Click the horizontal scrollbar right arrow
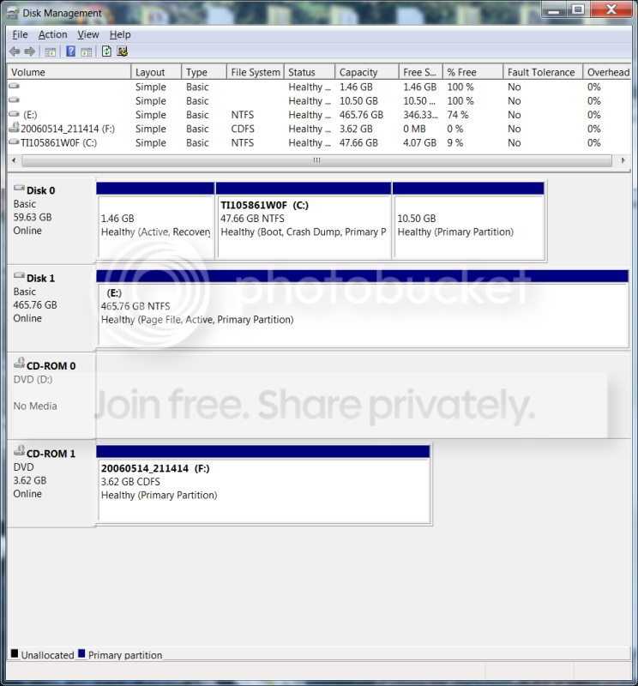This screenshot has width=638, height=686. [623, 160]
